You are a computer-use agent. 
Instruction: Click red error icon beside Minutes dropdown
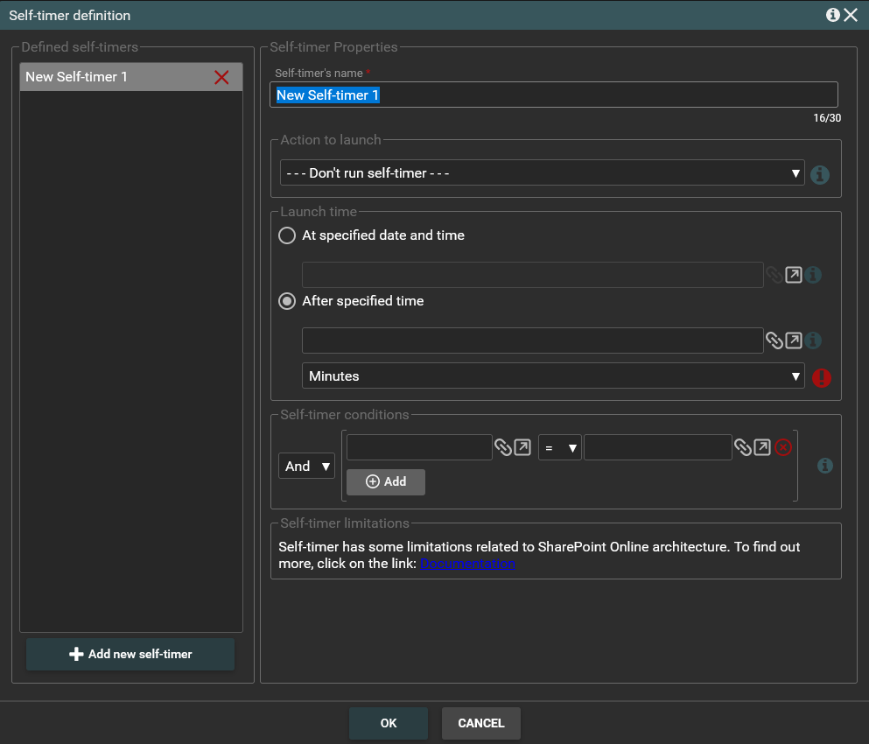click(x=821, y=377)
